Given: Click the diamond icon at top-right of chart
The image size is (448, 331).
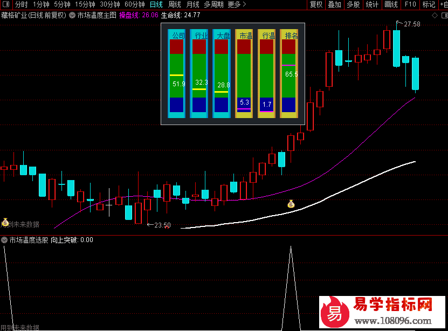Looking at the screenshot, I should pyautogui.click(x=435, y=15).
